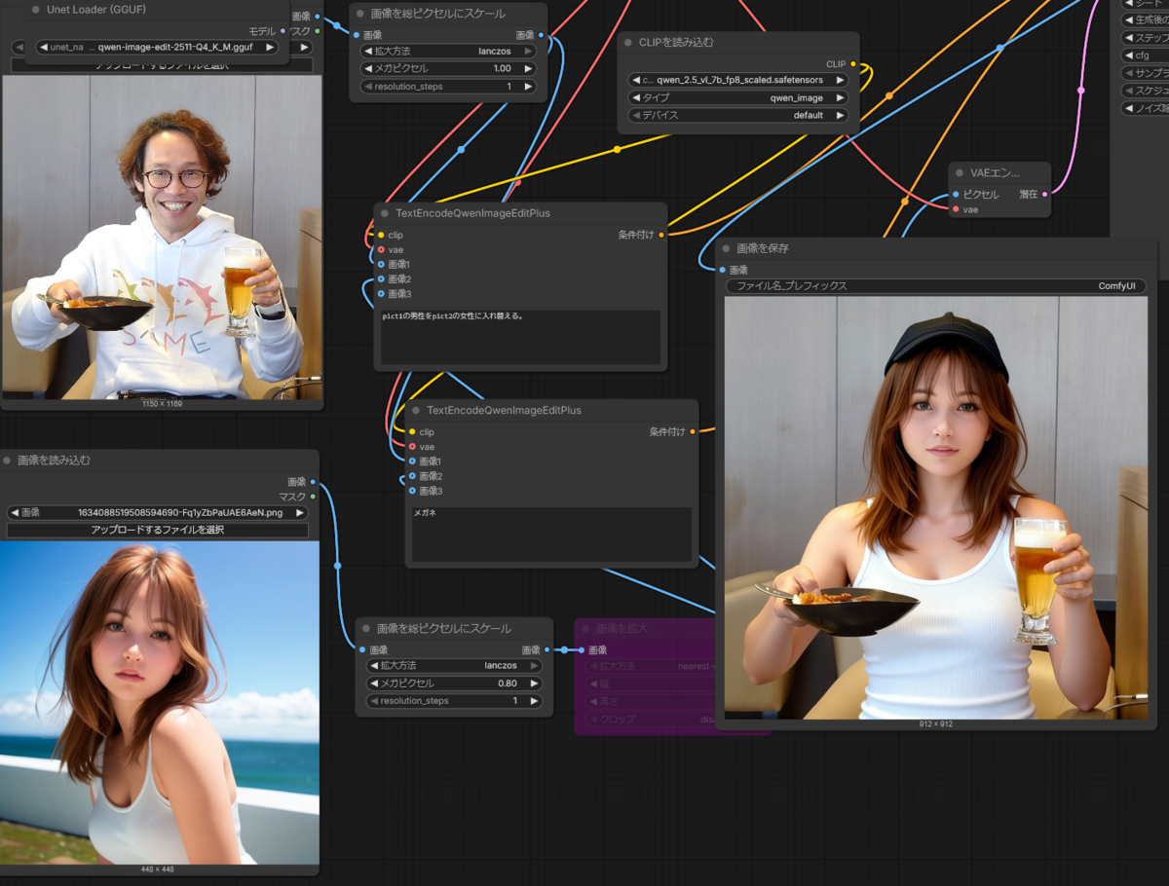Viewport: 1169px width, 886px height.
Task: Click the 画像 output socket of the 画像を読み込む node
Action: 314,482
